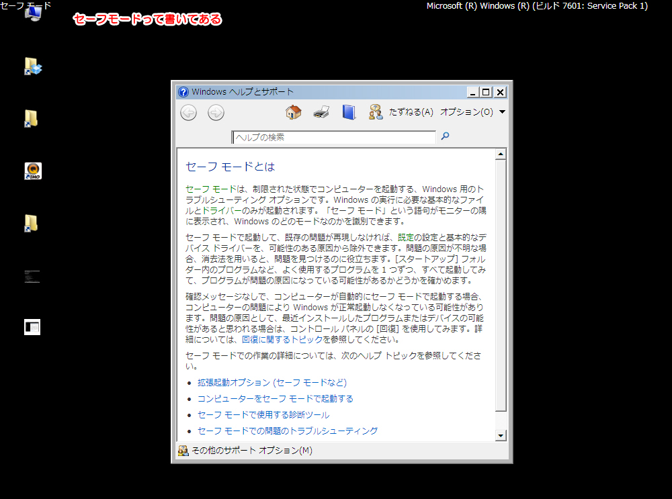Open the Computer desktop icon
Viewport: 672px width, 499px height.
[x=32, y=13]
